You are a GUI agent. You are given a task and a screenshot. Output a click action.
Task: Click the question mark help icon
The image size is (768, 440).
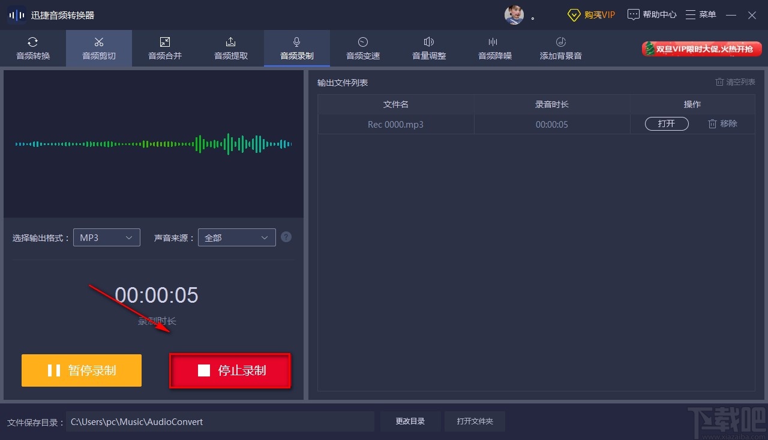286,237
